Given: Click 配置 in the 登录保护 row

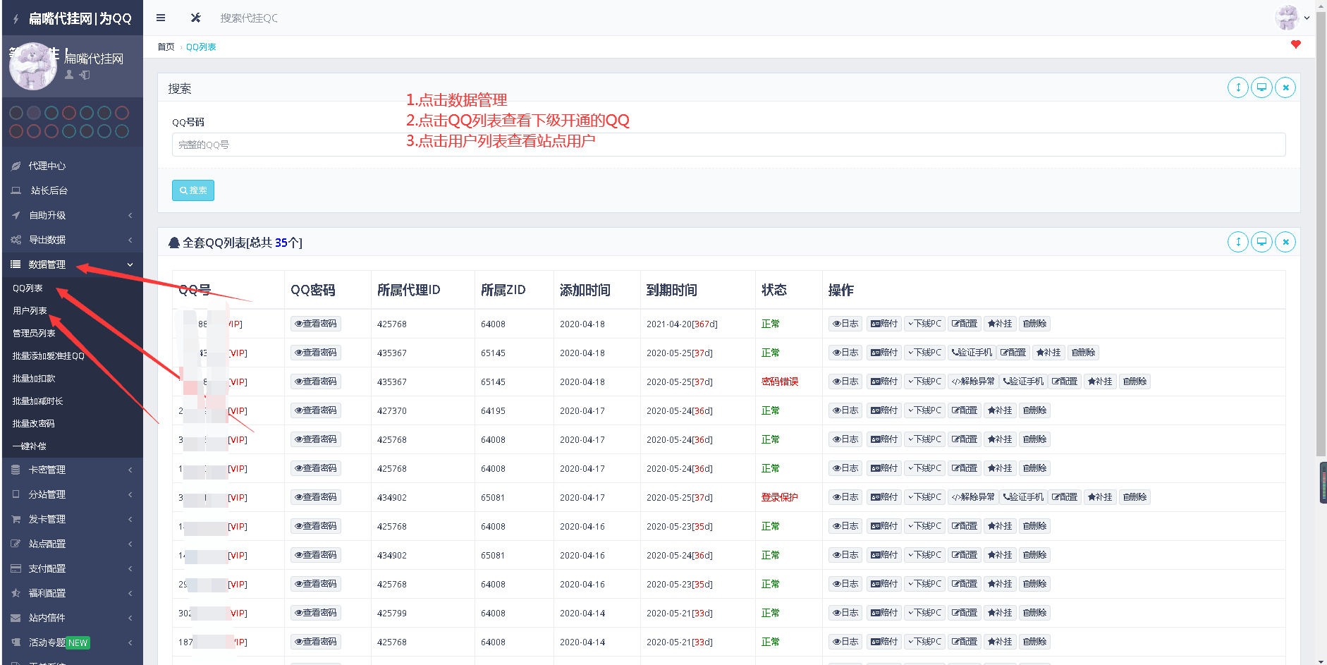Looking at the screenshot, I should [x=1065, y=497].
